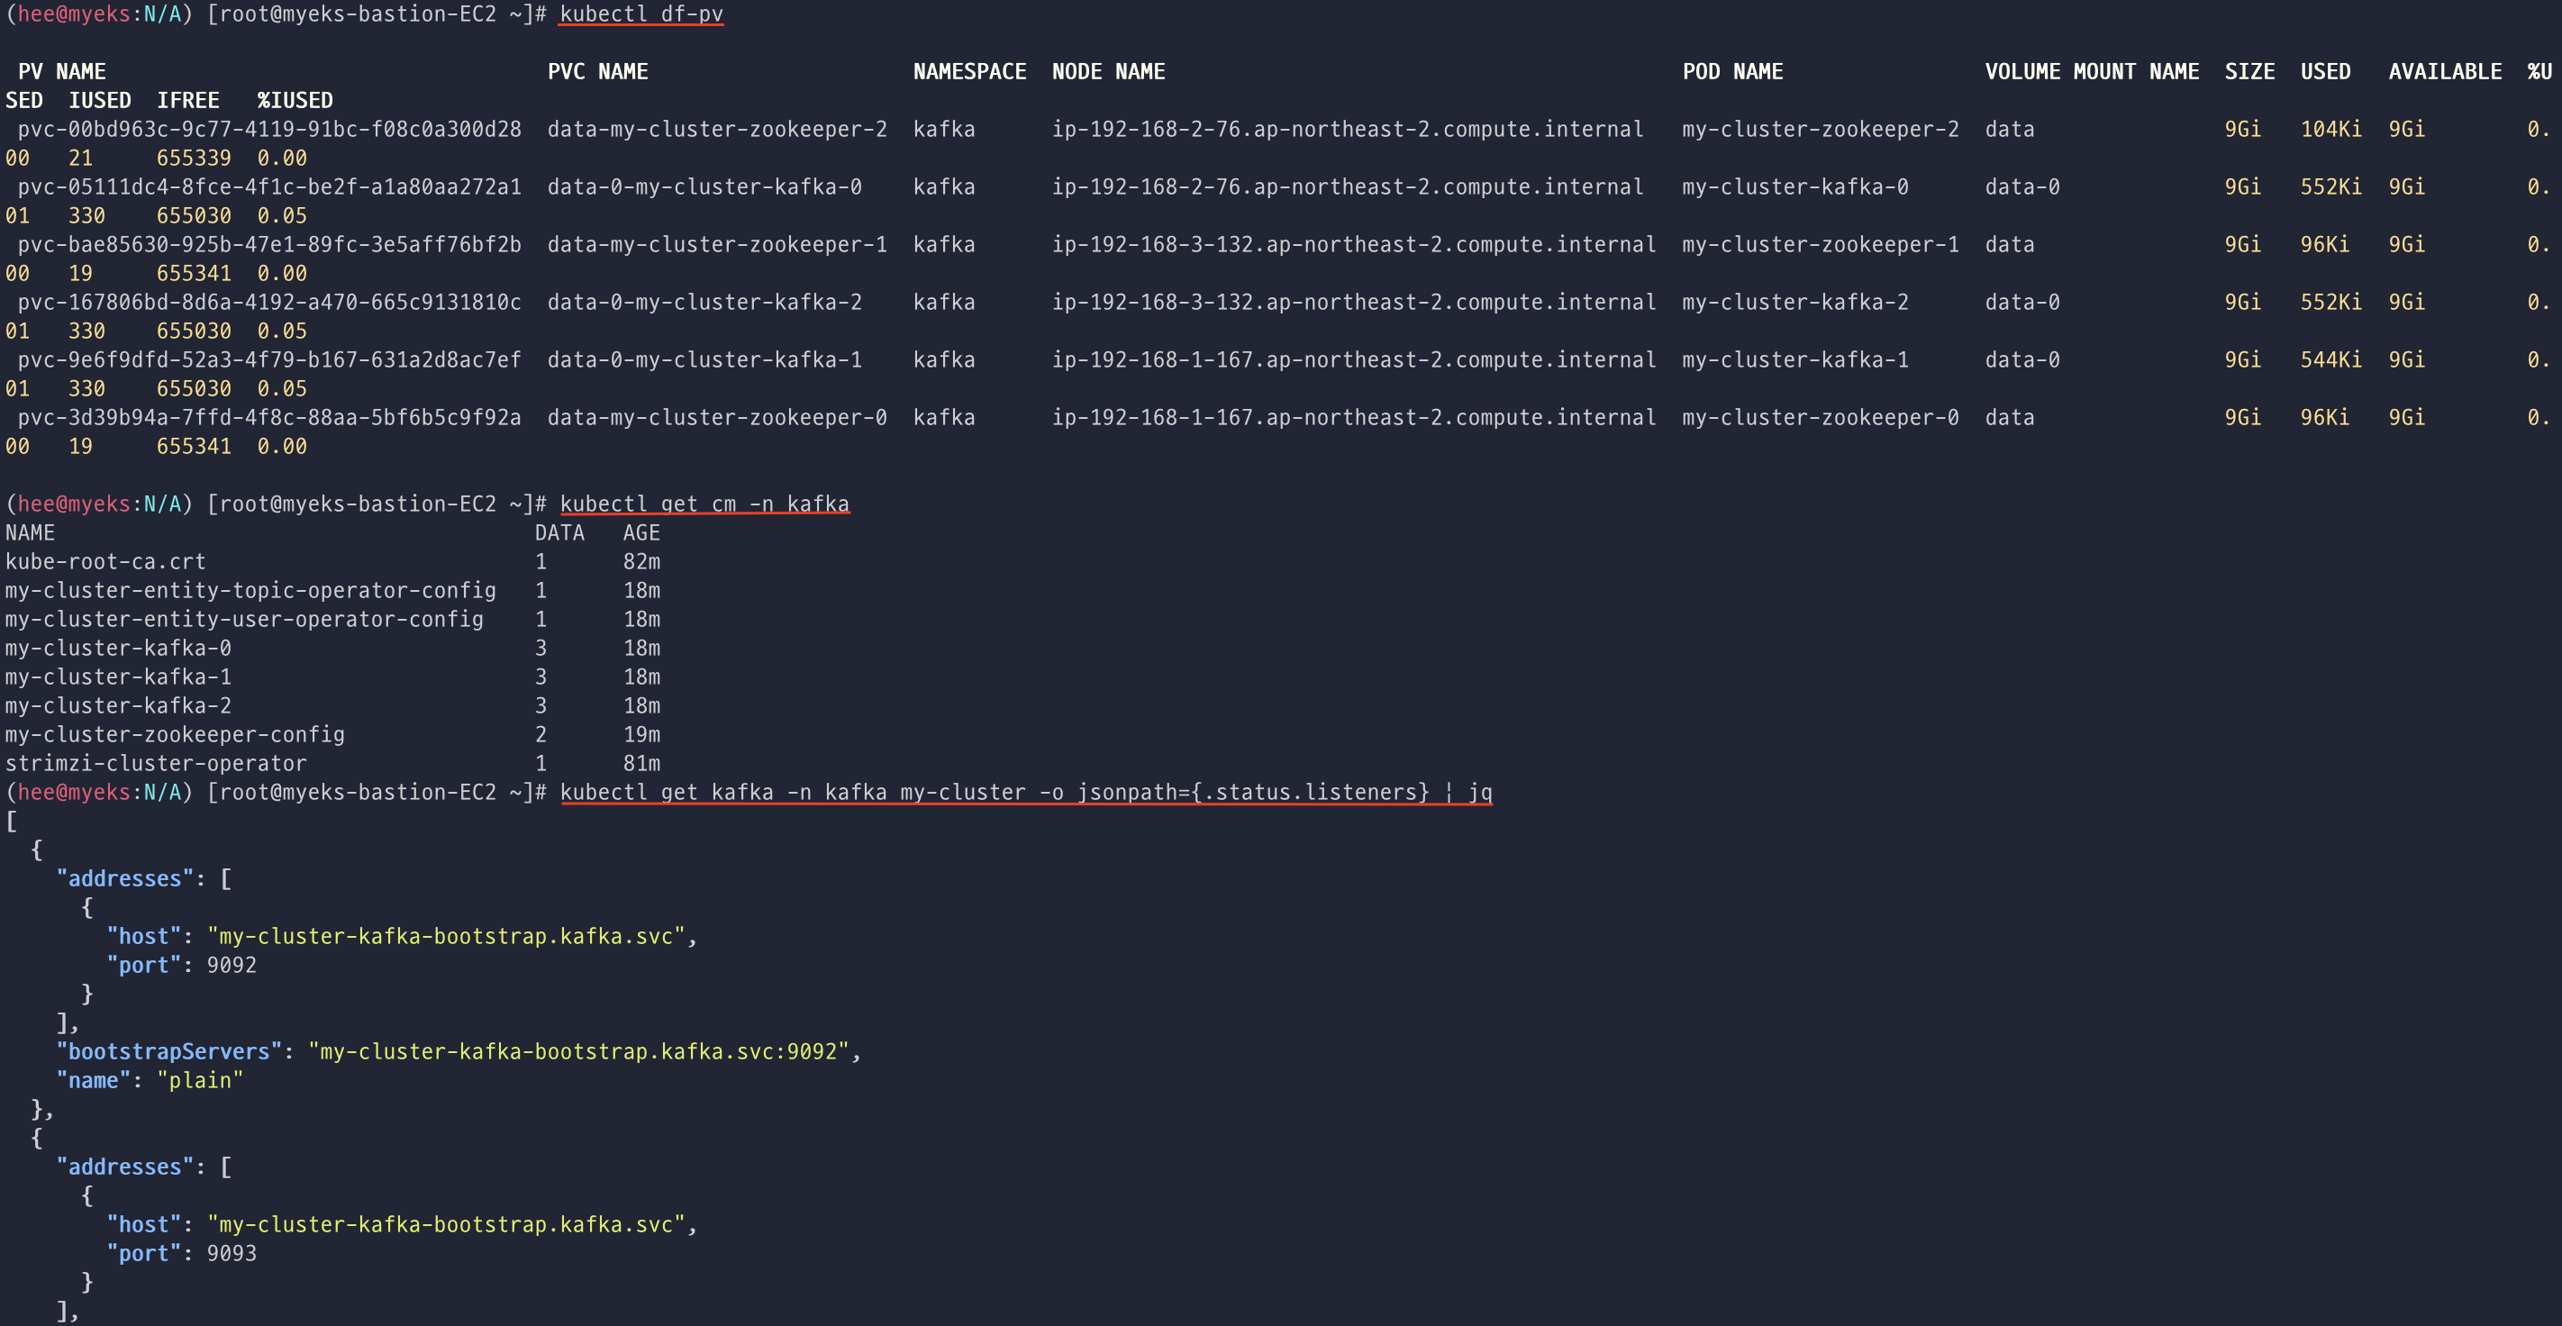Click node name in the my-cluster-kafka-2 pod row
This screenshot has height=1326, width=2562.
[1355, 303]
